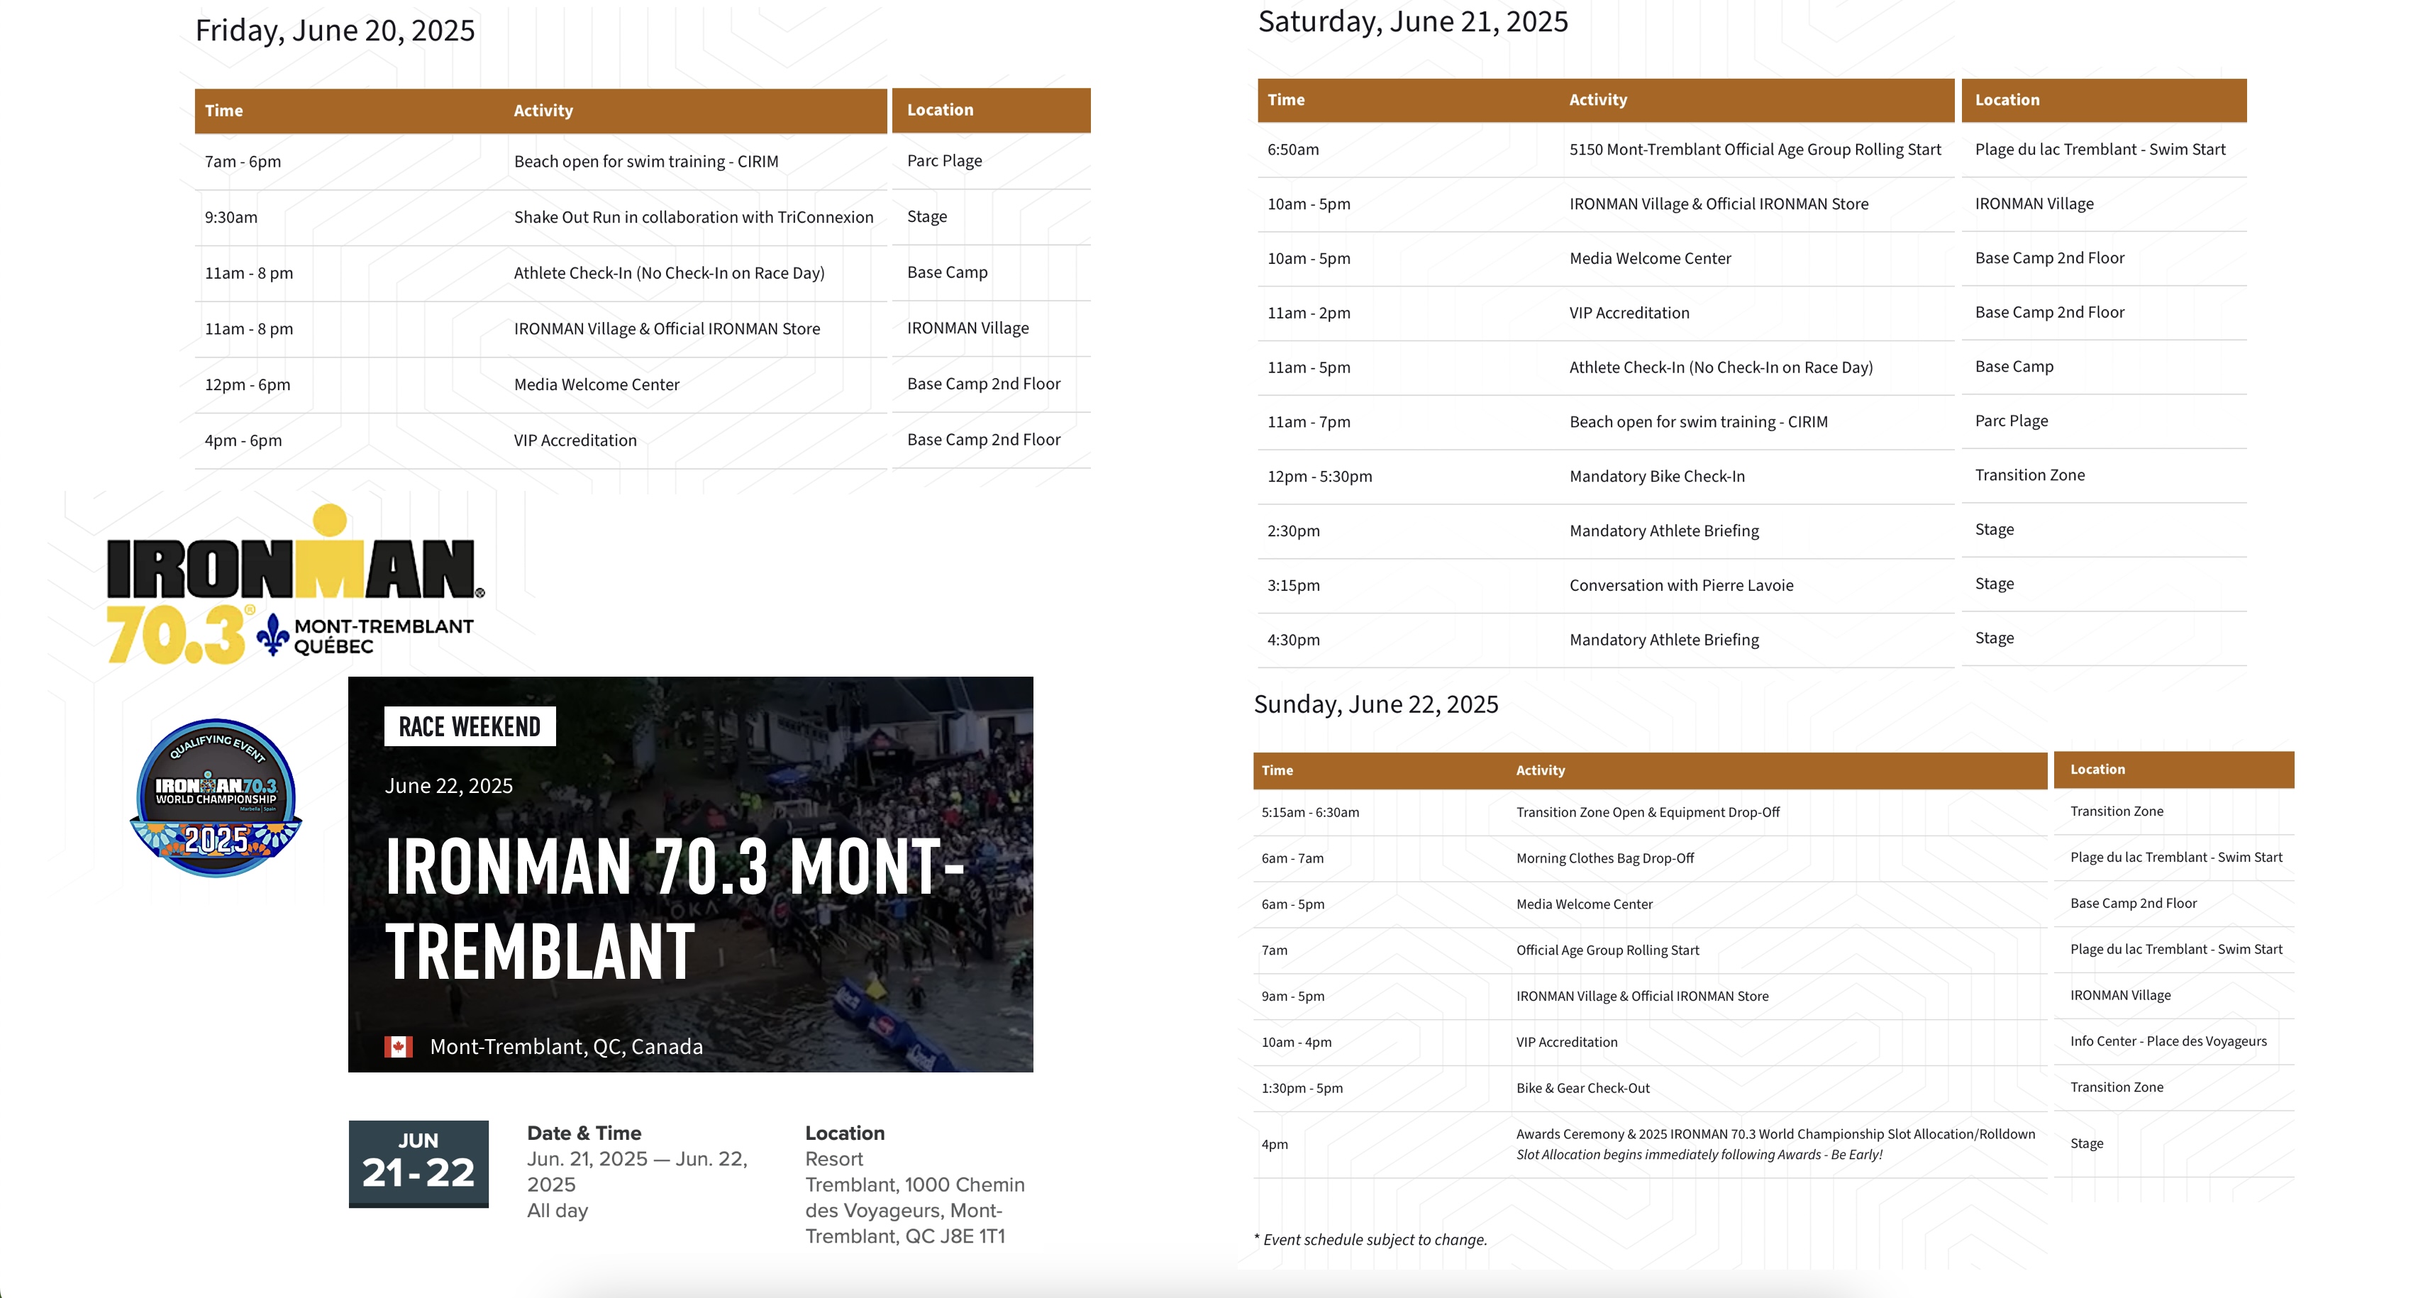Click 'Mont-Tremblant, QC, Canada' on the banner
2423x1298 pixels.
point(566,1047)
